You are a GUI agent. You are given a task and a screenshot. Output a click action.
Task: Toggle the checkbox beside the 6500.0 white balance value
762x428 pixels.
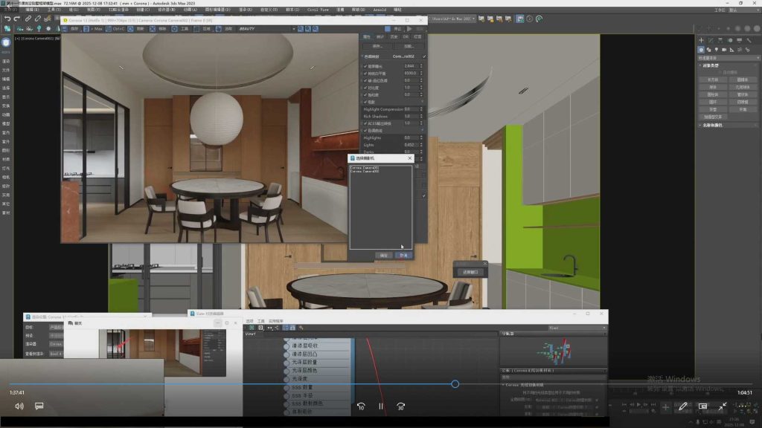pos(365,74)
